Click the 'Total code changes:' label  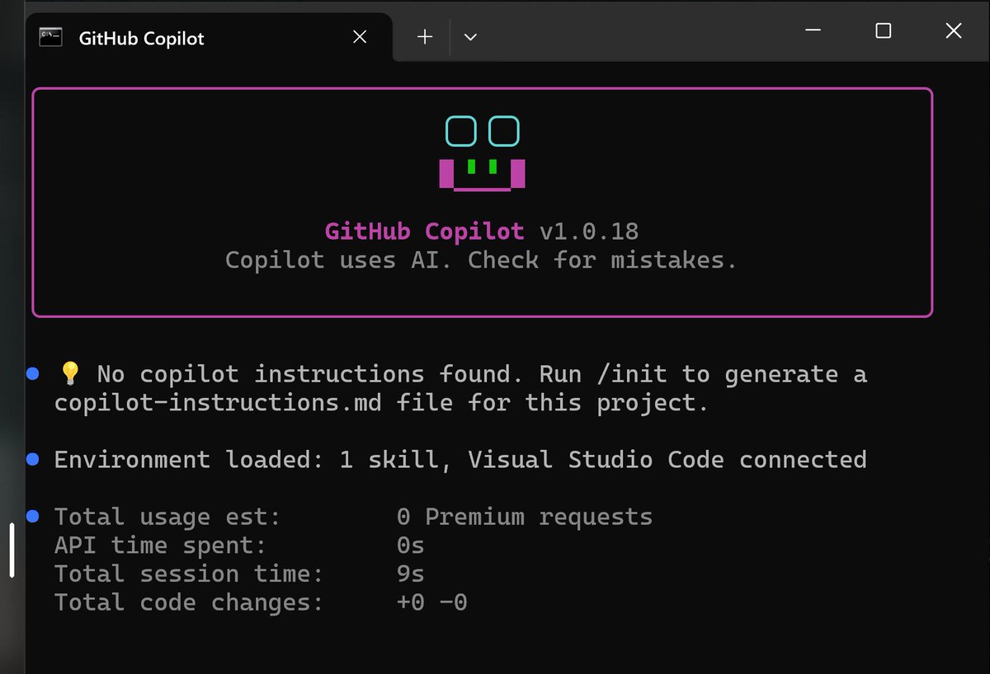pos(189,602)
